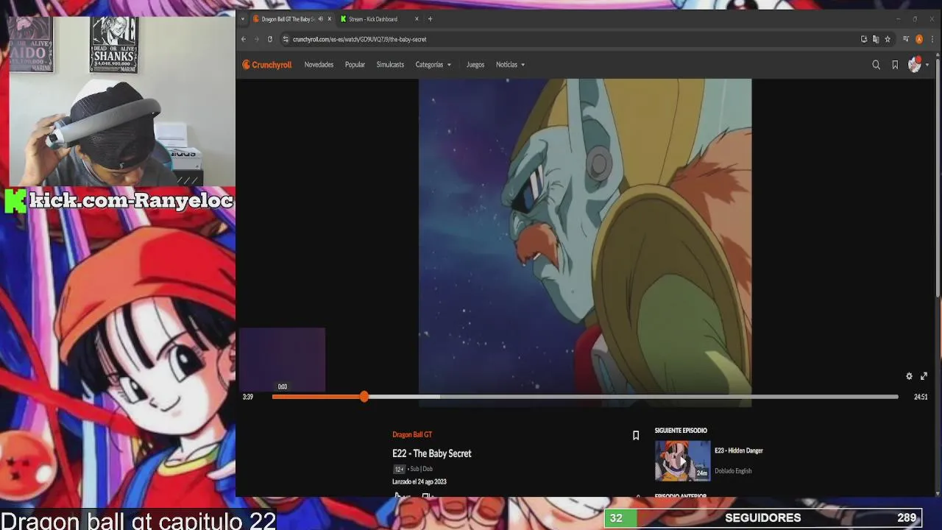The height and width of the screenshot is (530, 942).
Task: Open the media controls icon in Chrome toolbar
Action: click(x=906, y=39)
